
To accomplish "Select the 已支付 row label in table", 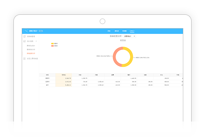I will 47,82.
